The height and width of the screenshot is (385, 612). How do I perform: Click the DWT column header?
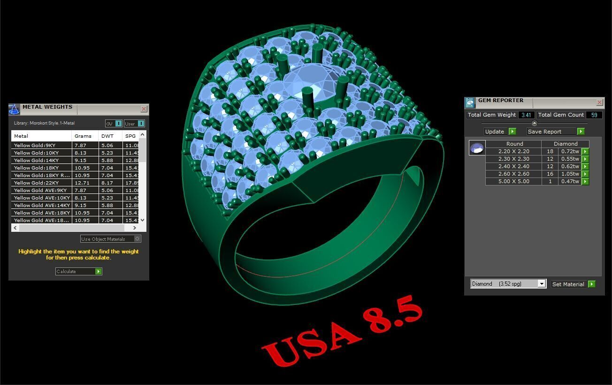point(110,136)
